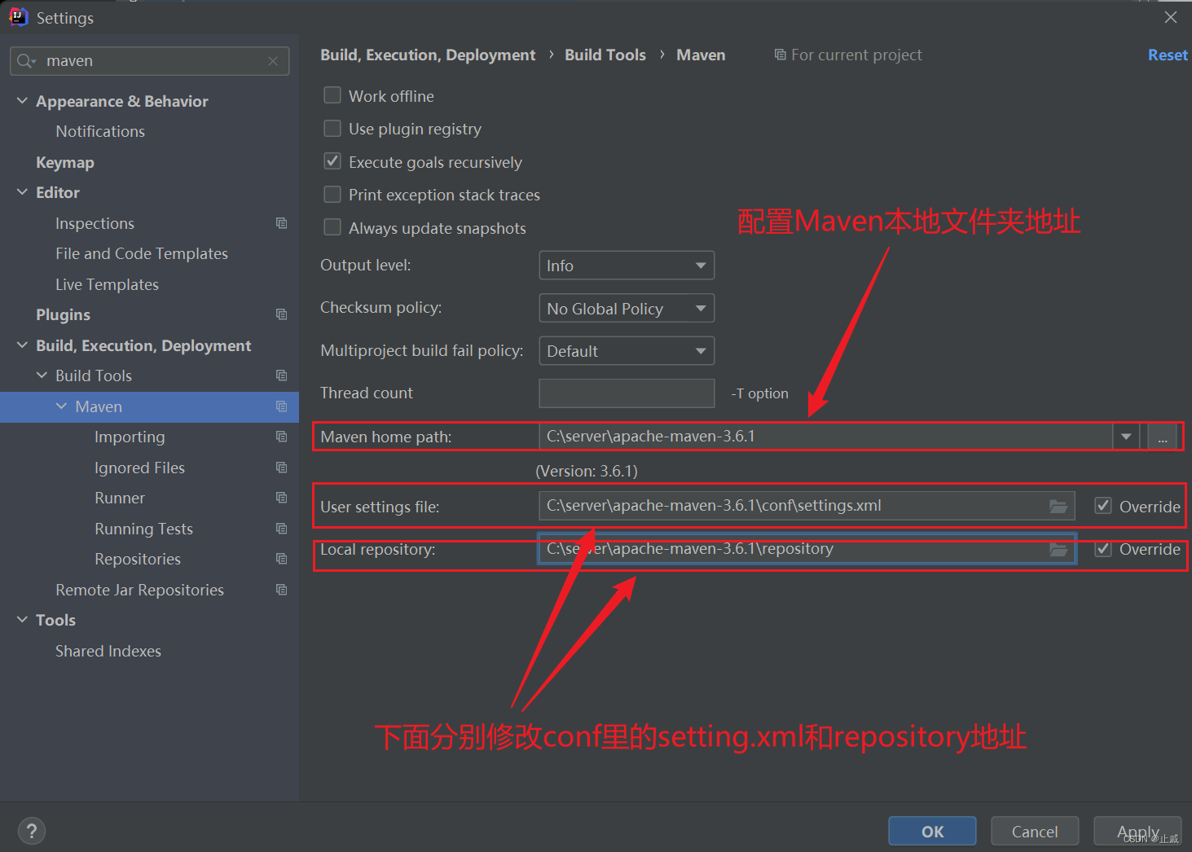Click OK to confirm settings
1192x852 pixels.
click(932, 832)
